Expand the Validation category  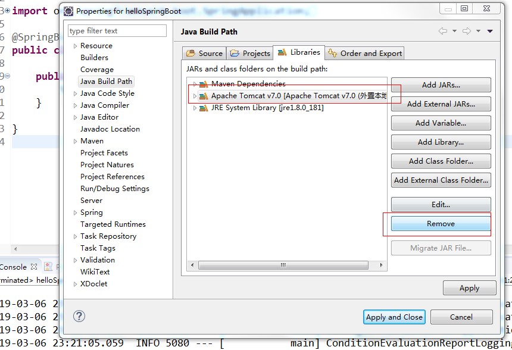75,260
